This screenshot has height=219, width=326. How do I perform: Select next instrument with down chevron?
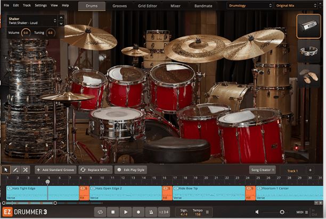coord(61,23)
